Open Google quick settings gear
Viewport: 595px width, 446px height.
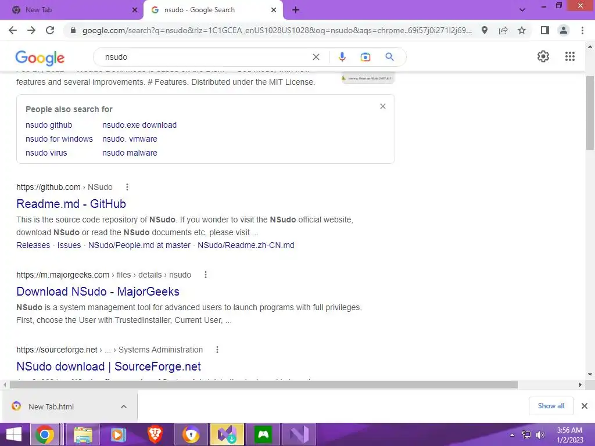click(x=543, y=56)
